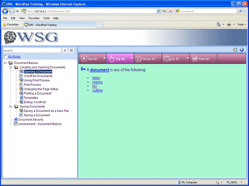The width and height of the screenshot is (249, 186).
Task: Open the preferences color wheel icon
Action: click(x=235, y=50)
